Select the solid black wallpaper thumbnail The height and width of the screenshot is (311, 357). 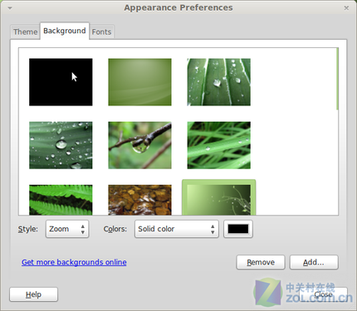61,82
